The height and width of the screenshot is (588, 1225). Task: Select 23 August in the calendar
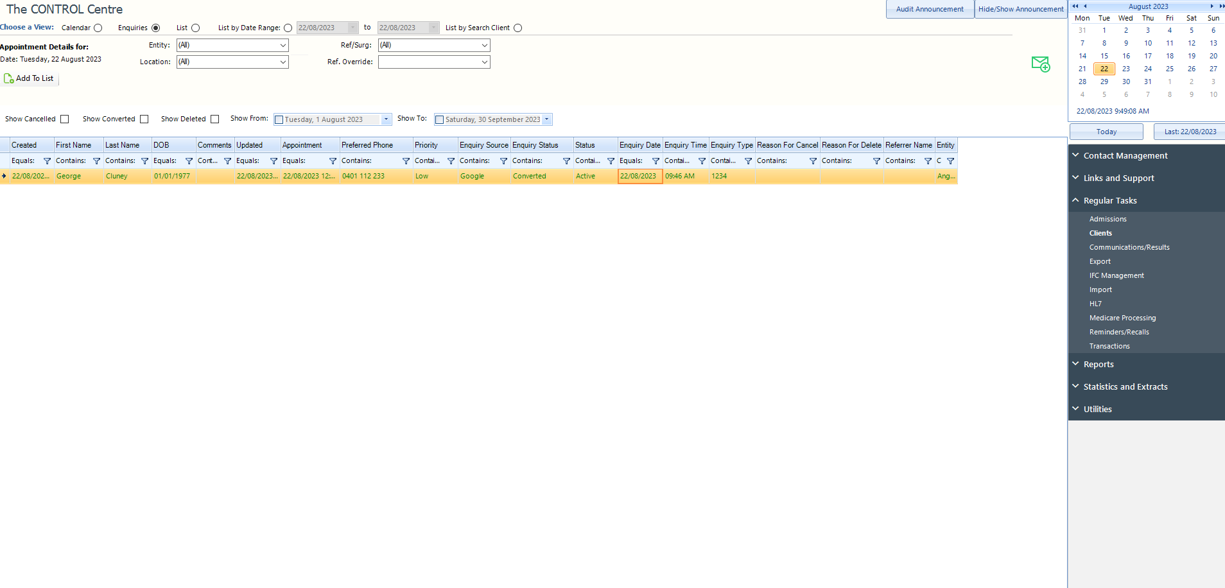point(1126,69)
